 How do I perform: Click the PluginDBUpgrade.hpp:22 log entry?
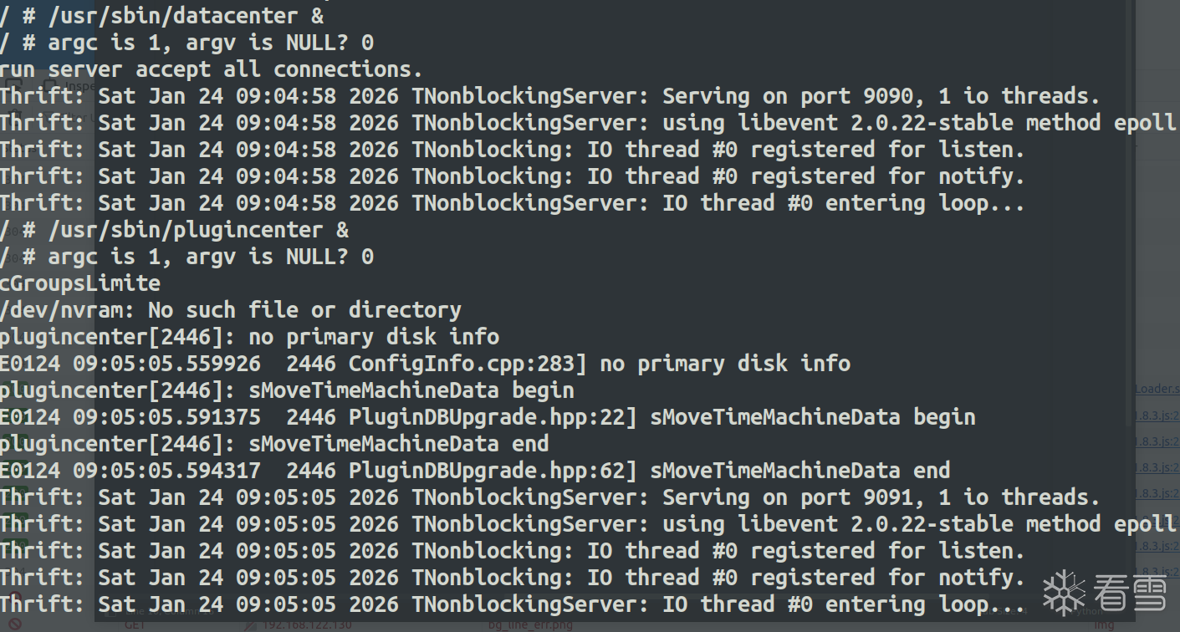[x=487, y=416]
